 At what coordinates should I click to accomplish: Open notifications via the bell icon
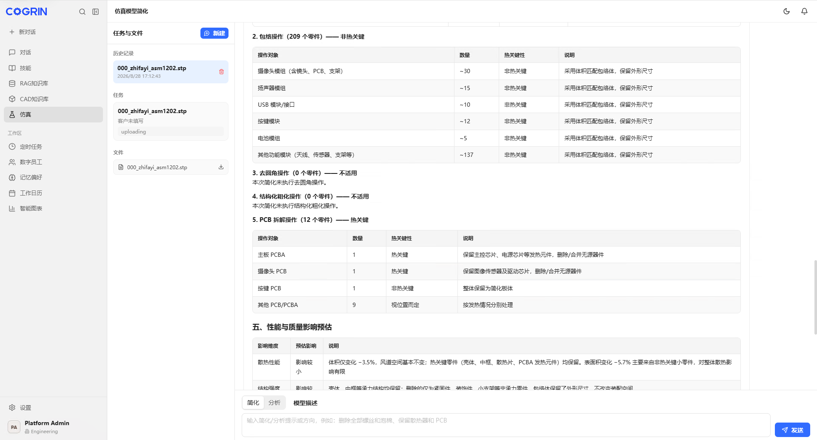coord(804,11)
